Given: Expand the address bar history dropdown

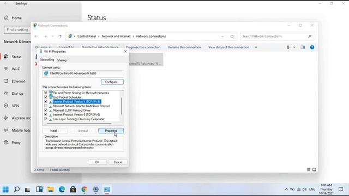Looking at the screenshot, I should pyautogui.click(x=222, y=36).
